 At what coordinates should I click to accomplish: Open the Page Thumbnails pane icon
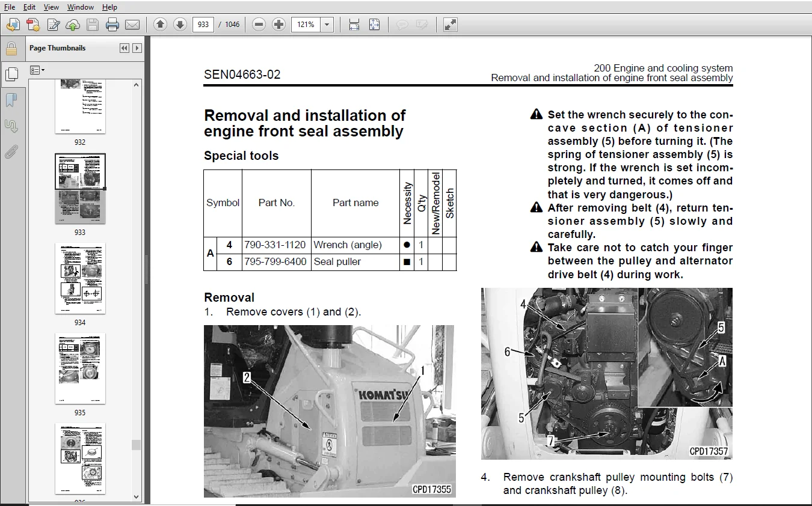[x=11, y=74]
